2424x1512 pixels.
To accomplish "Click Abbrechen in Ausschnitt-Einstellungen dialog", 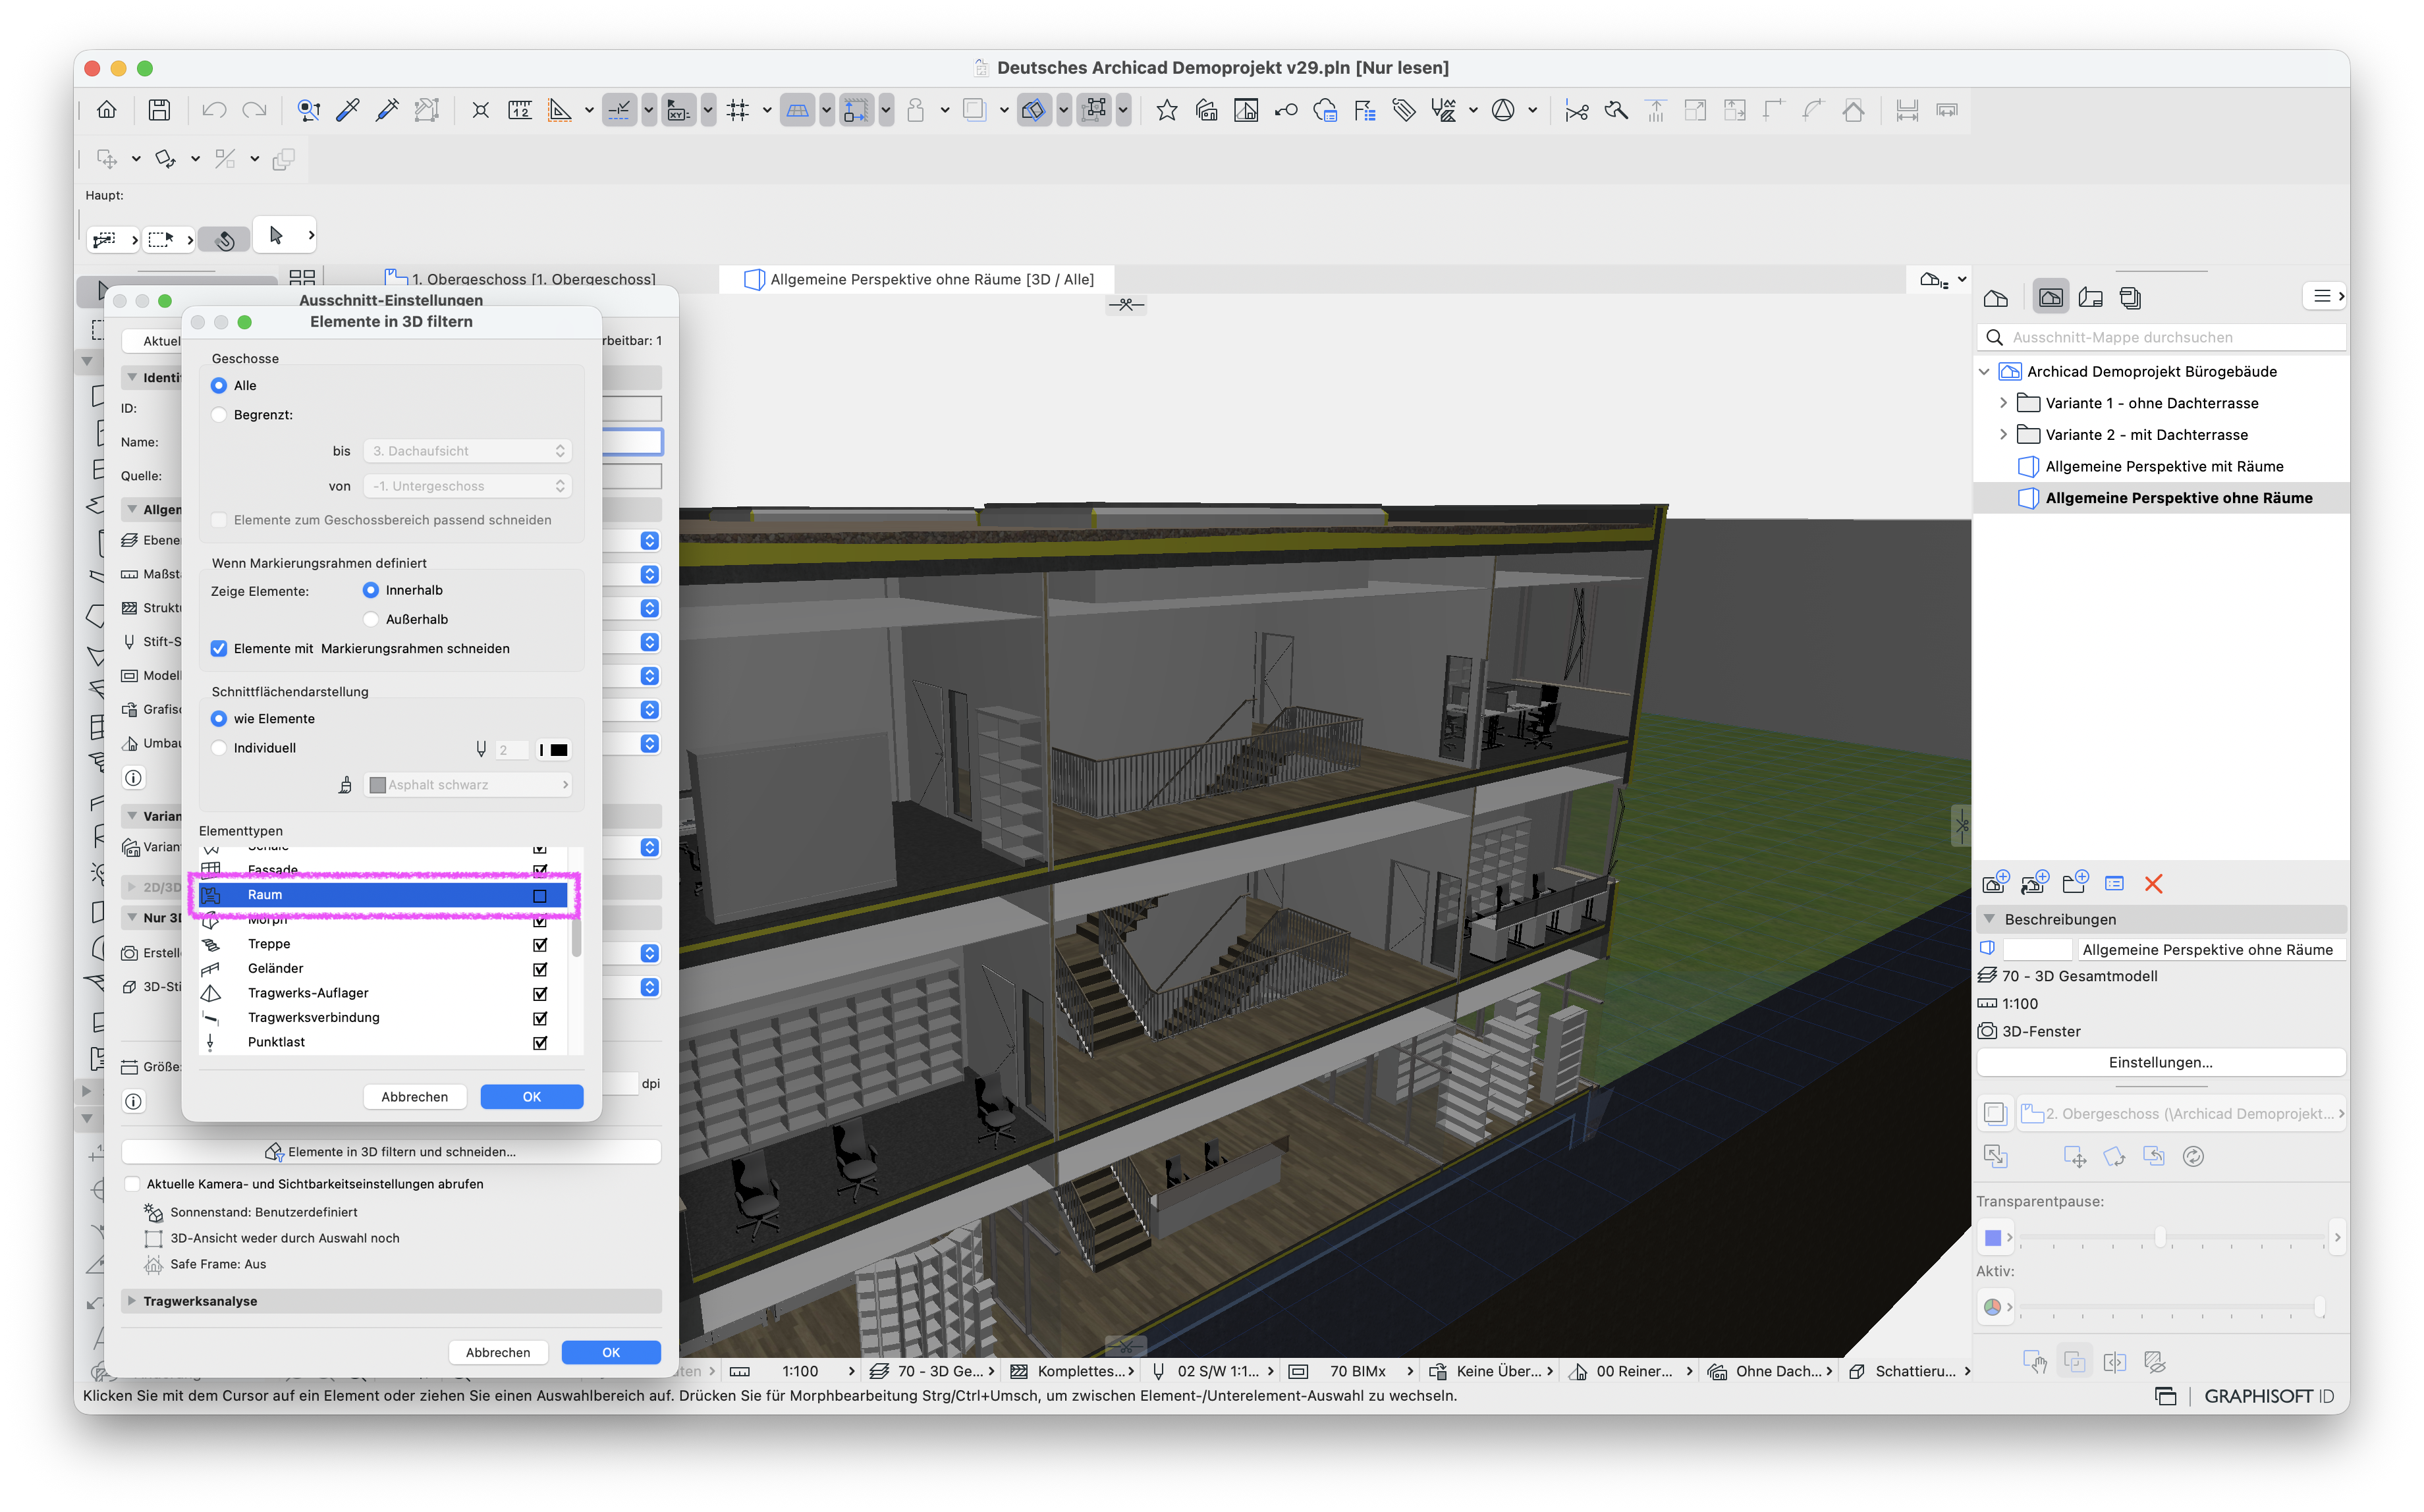I will tap(498, 1352).
